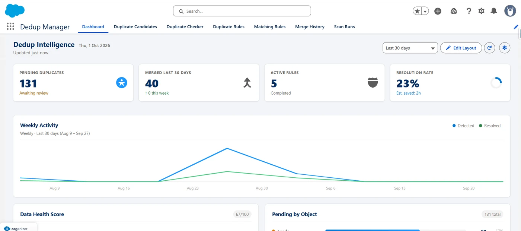521x231 pixels.
Task: Toggle the Detected series in legend
Action: click(463, 126)
